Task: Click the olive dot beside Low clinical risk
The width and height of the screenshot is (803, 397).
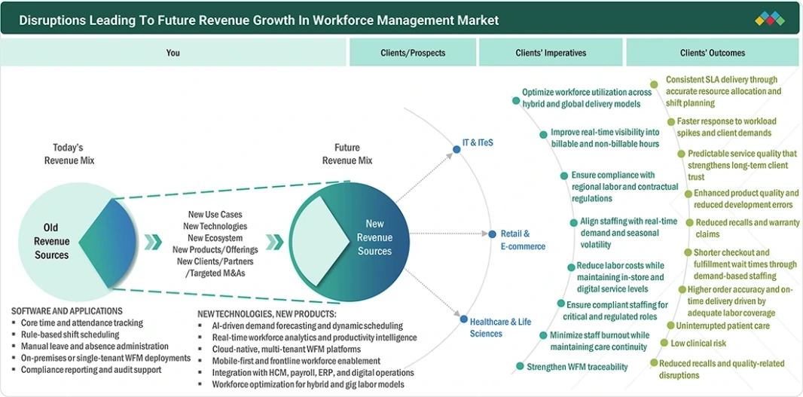Action: click(x=664, y=343)
